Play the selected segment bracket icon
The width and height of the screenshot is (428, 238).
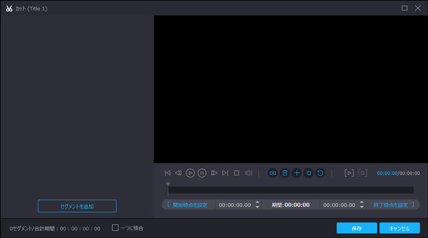(349, 173)
